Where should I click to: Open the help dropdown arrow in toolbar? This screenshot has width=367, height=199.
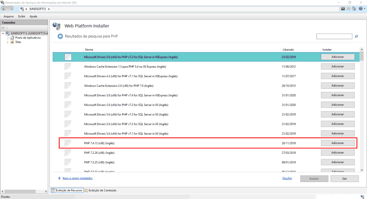pyautogui.click(x=364, y=9)
